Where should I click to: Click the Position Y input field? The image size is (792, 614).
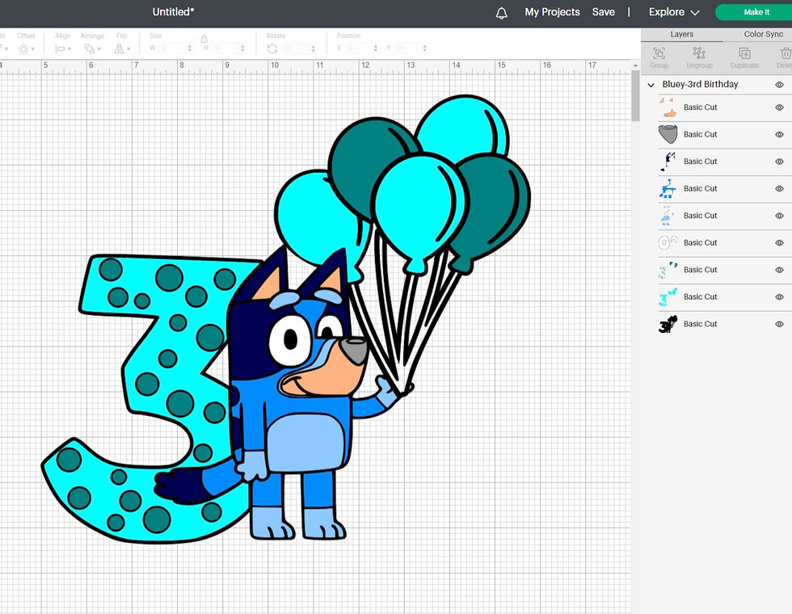pos(407,48)
